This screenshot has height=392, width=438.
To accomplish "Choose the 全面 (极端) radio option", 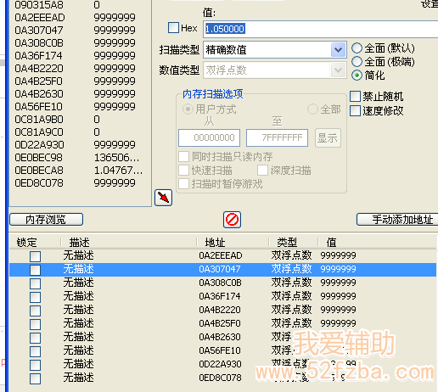I will click(357, 61).
